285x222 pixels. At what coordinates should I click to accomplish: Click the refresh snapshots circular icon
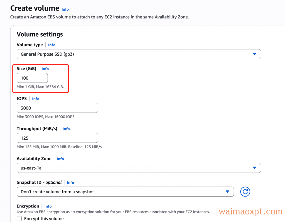click(x=245, y=192)
